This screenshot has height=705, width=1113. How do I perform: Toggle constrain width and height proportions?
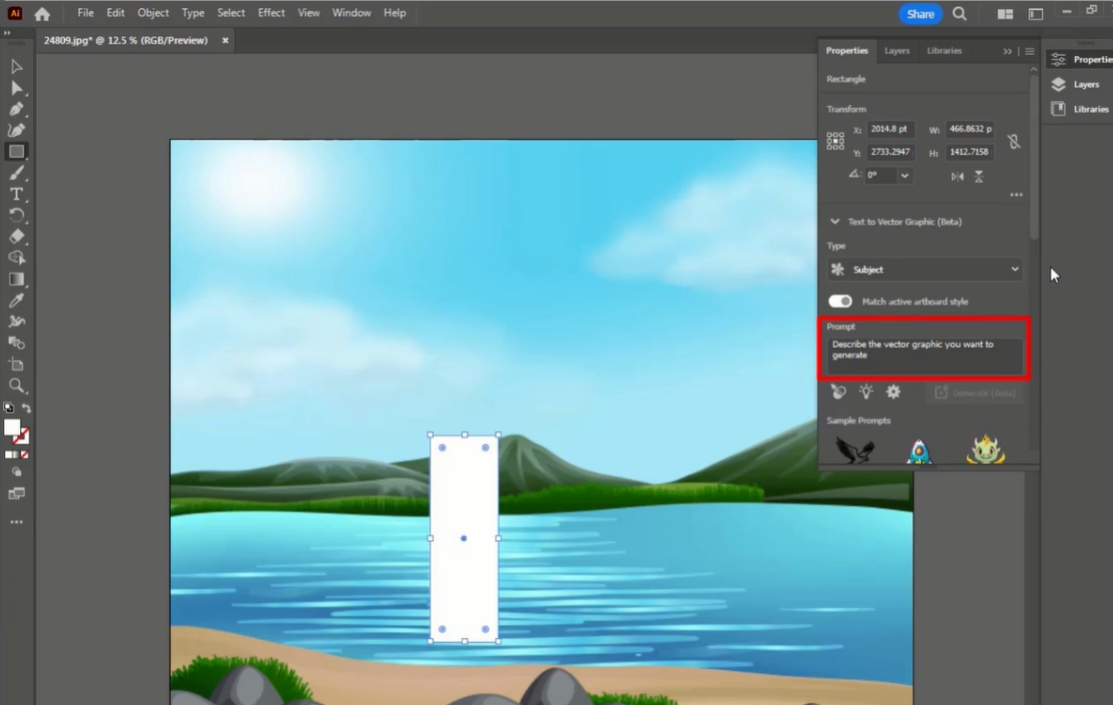1014,142
